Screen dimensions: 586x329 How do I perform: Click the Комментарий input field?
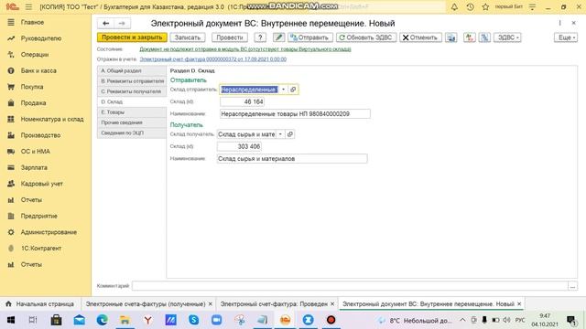[x=350, y=286]
